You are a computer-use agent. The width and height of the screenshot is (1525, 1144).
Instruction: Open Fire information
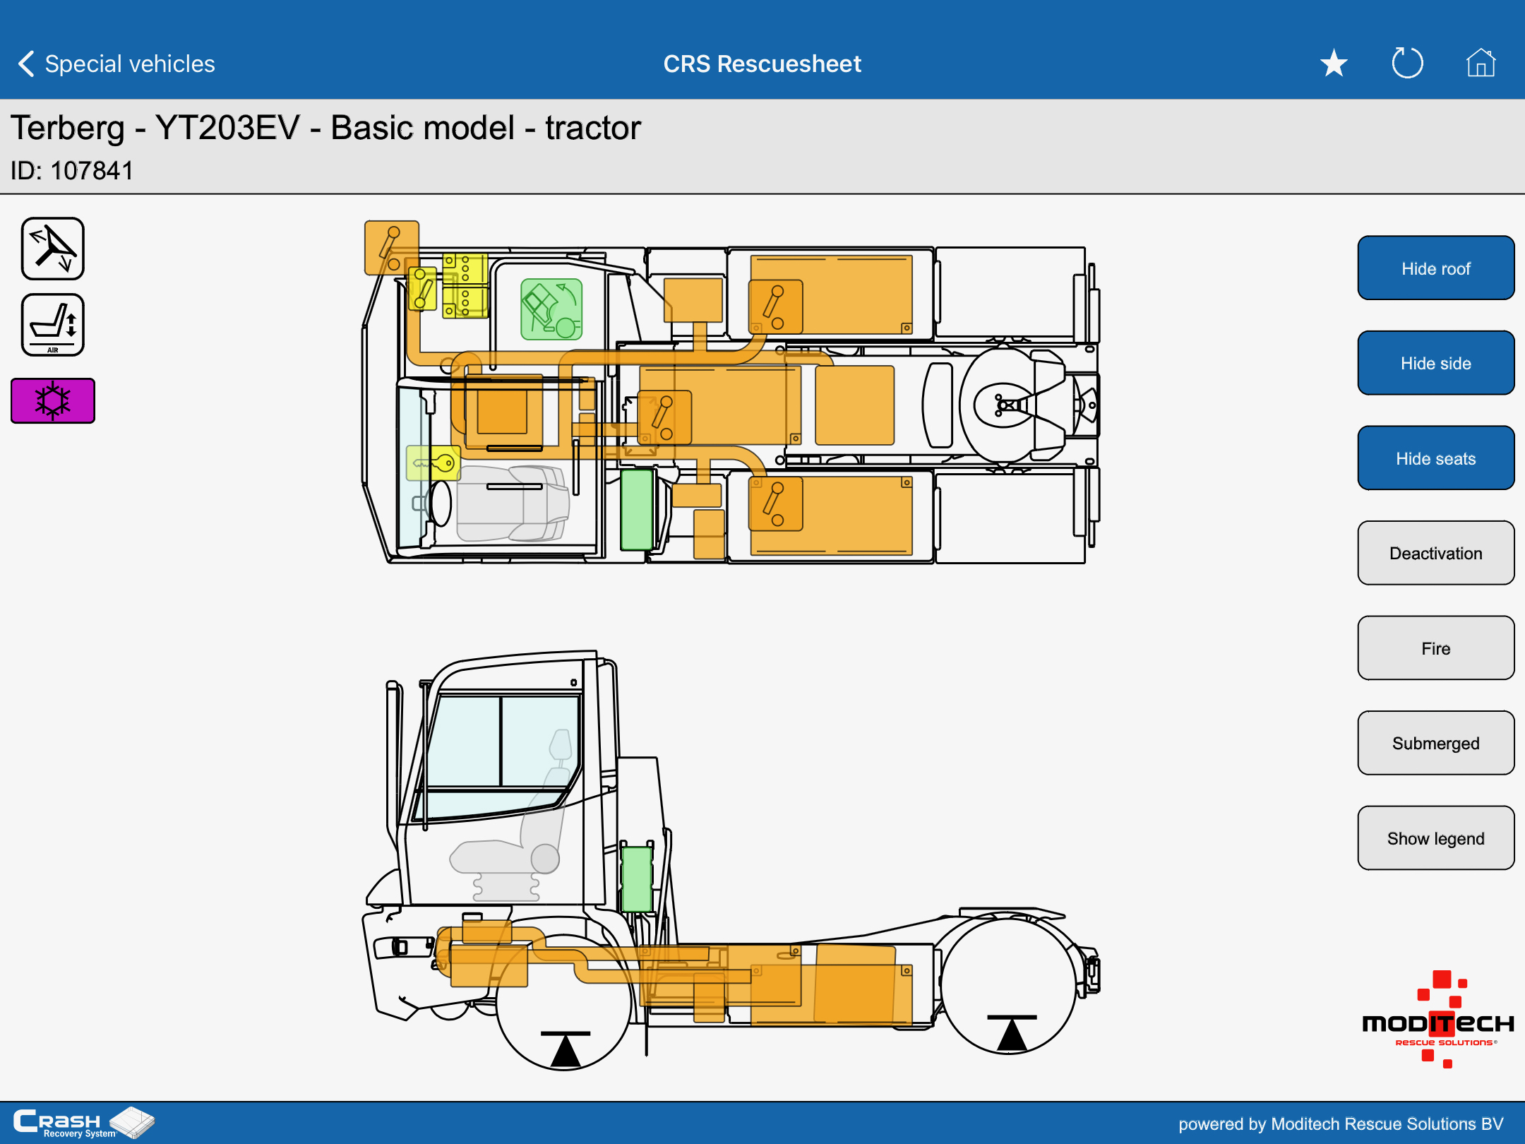(x=1435, y=648)
